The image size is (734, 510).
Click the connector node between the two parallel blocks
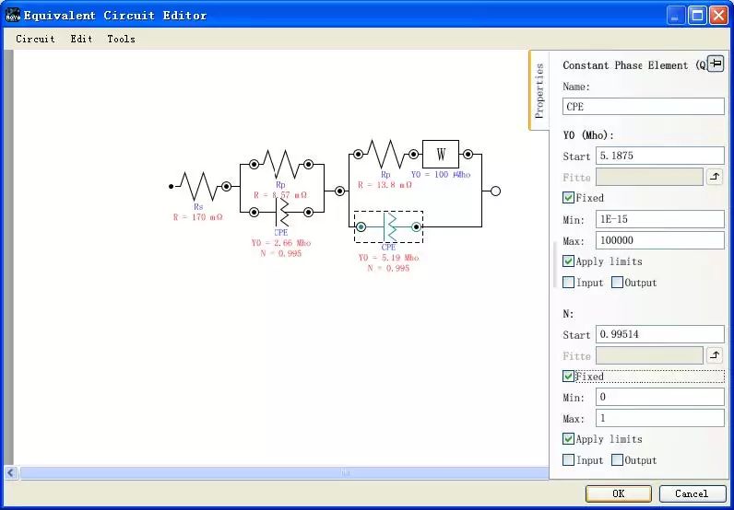click(x=340, y=191)
